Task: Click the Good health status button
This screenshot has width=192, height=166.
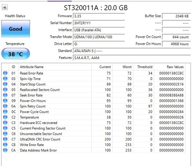Action: (x=16, y=29)
